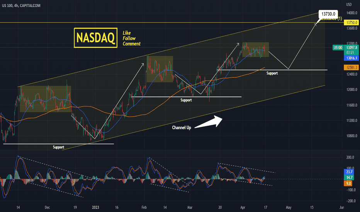Click the 16 date label on time axis
The image size is (360, 212).
[117, 207]
